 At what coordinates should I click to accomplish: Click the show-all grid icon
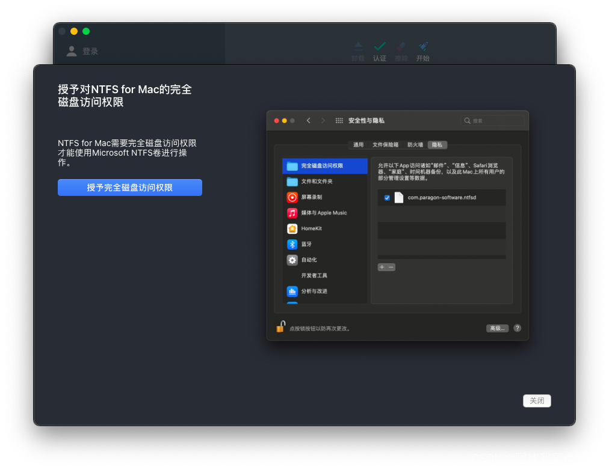[339, 121]
